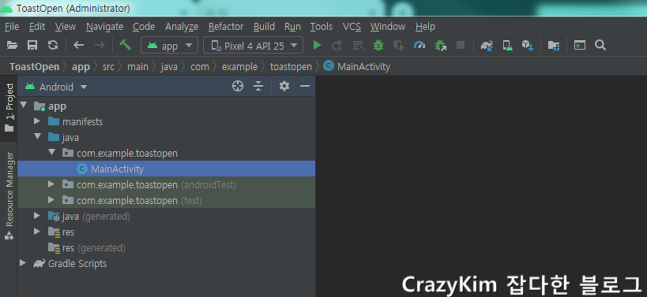Click Apply Code Changes icon
The height and width of the screenshot is (297, 647).
(x=358, y=45)
